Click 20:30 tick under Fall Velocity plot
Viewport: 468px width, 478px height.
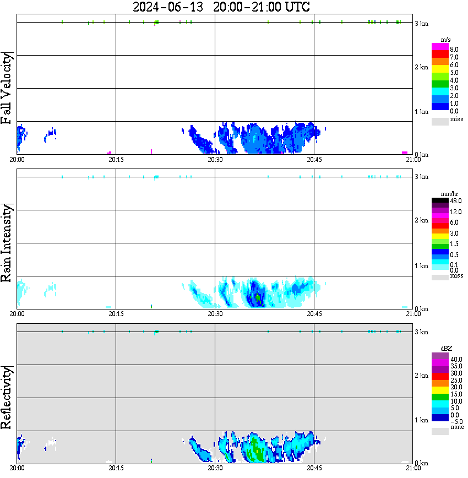point(215,160)
